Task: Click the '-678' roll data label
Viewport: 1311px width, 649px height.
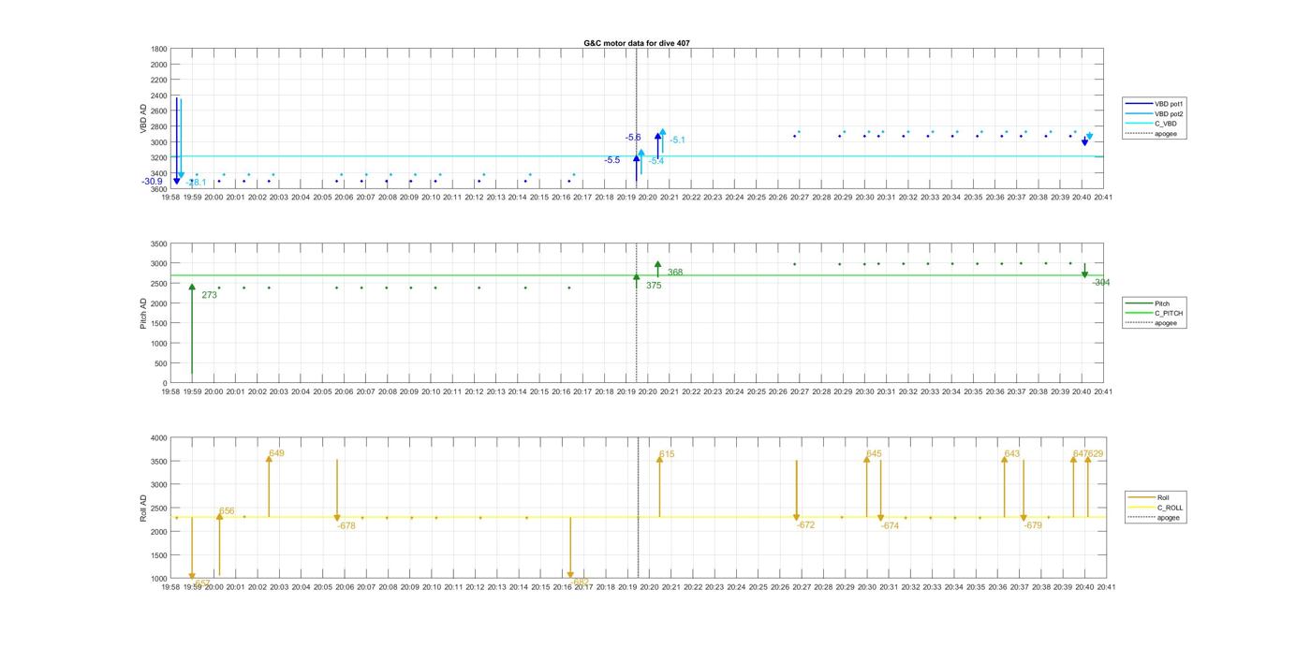Action: pyautogui.click(x=346, y=526)
